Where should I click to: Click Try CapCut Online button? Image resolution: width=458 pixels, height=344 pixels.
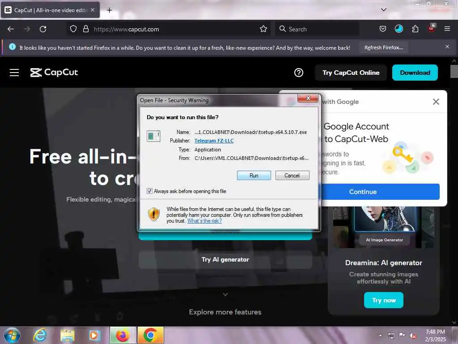point(351,73)
